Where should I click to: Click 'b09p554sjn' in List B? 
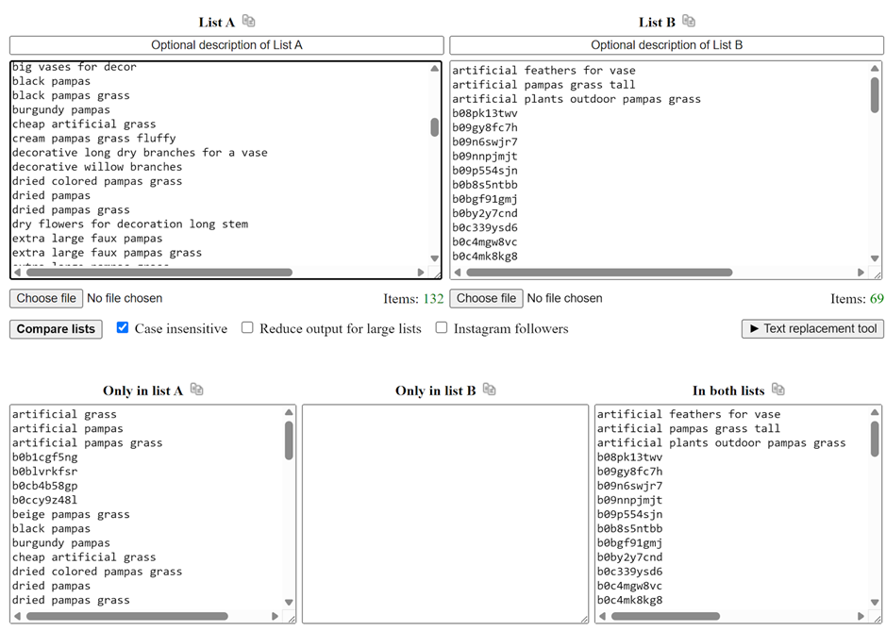(485, 170)
